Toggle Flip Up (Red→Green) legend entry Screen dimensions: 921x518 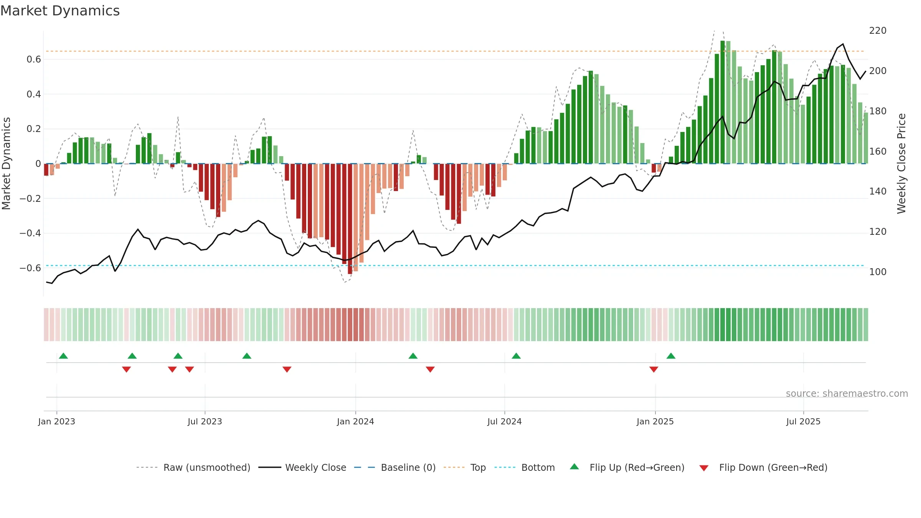click(x=627, y=467)
